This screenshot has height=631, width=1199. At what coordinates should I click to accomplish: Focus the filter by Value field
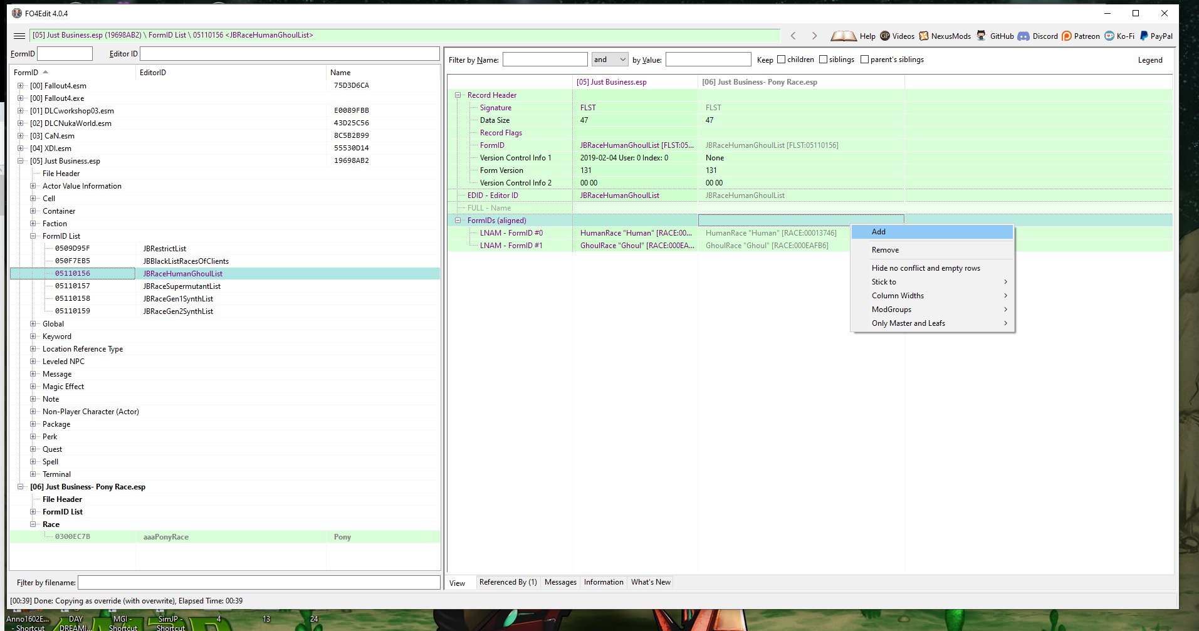[708, 60]
